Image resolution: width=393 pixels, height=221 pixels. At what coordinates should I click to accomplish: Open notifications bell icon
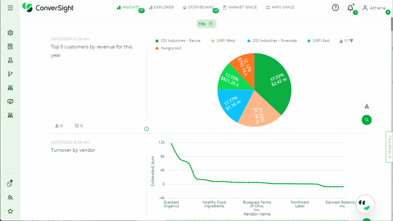(350, 8)
